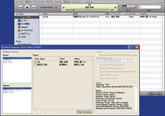Click the iTunes eye browse button
The height and width of the screenshot is (116, 165).
[x=151, y=94]
